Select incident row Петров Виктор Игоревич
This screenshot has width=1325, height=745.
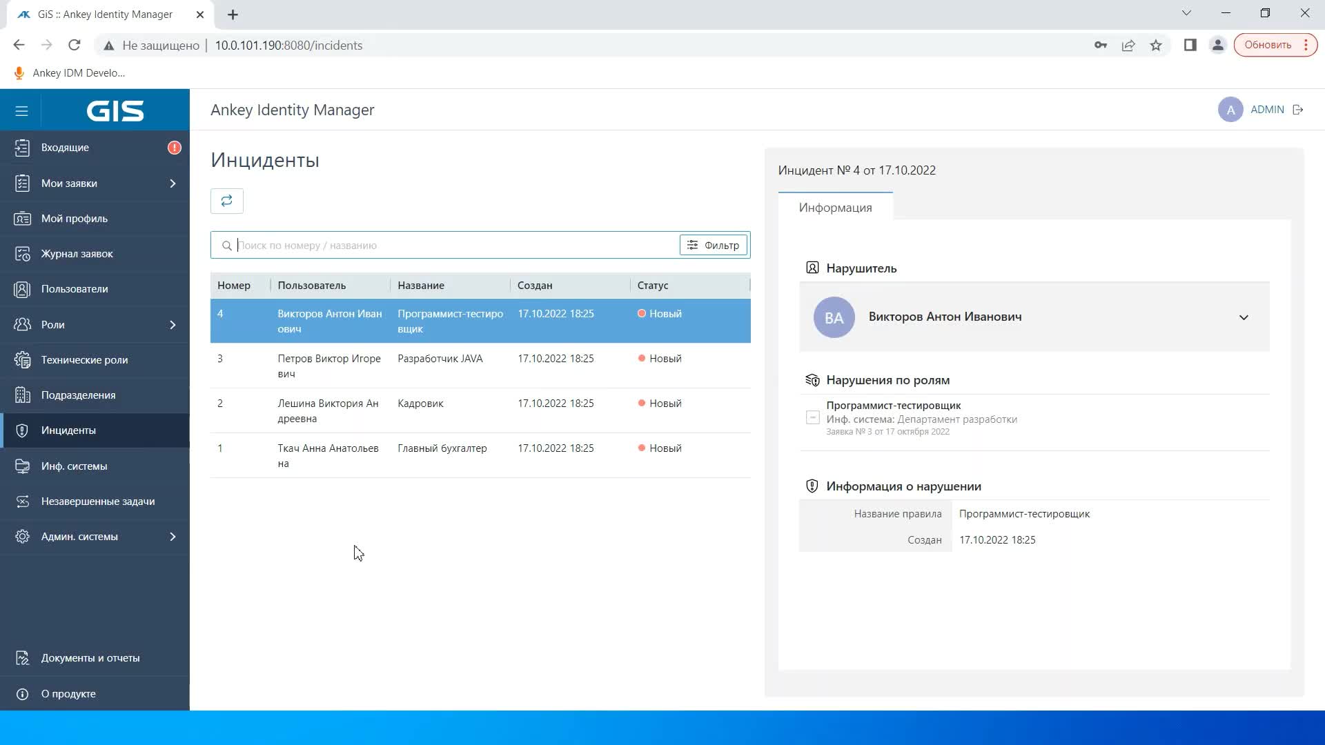tap(480, 366)
